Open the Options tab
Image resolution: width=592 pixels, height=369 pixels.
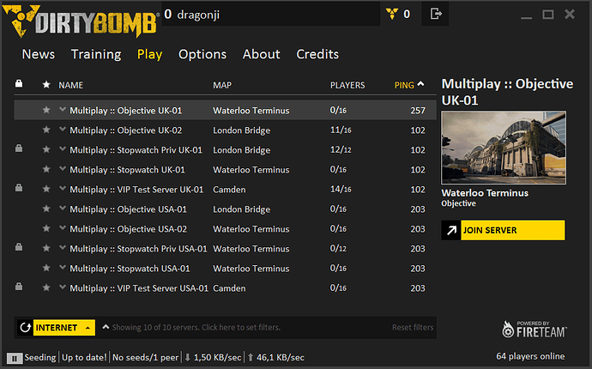click(202, 54)
